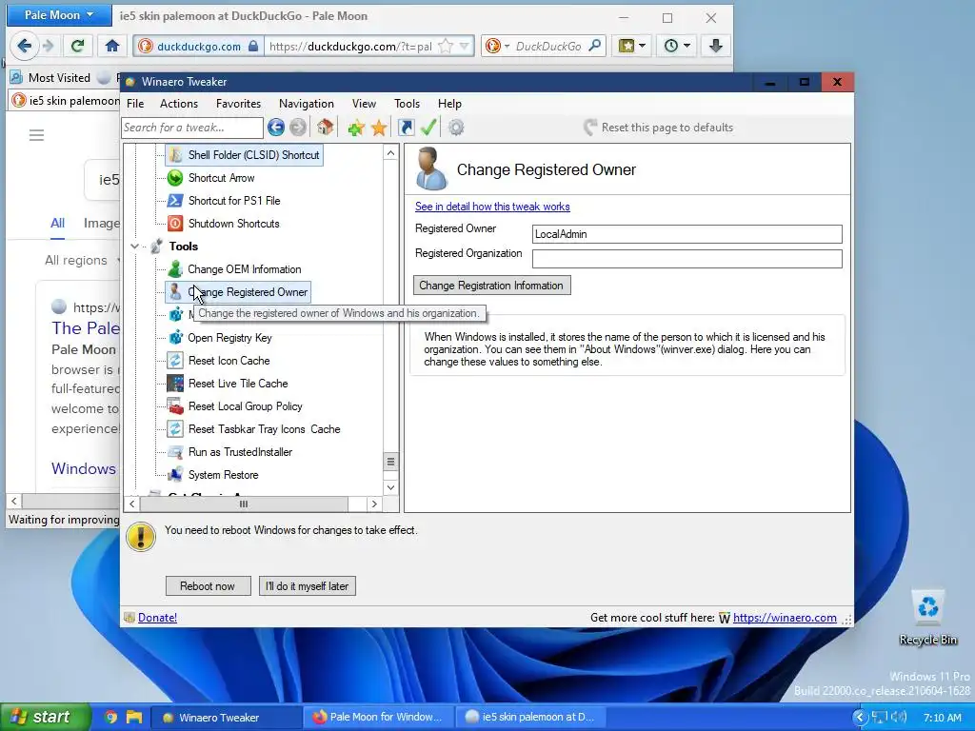
Task: Open URL history dropdown arrow in Pale Moon
Action: coord(465,46)
